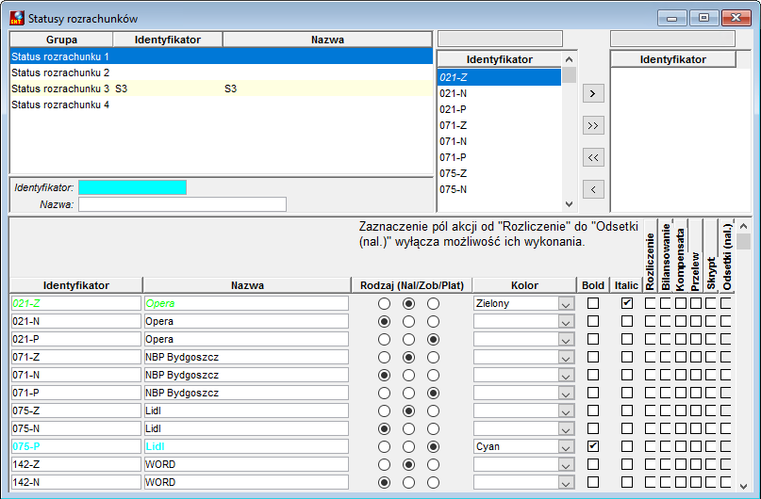
Task: Click up arrow of the identifier list scrollbar
Action: pyautogui.click(x=570, y=59)
